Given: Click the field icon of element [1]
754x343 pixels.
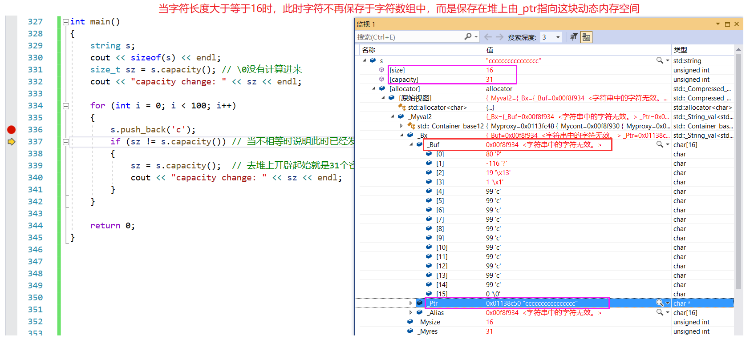Looking at the screenshot, I should [429, 163].
